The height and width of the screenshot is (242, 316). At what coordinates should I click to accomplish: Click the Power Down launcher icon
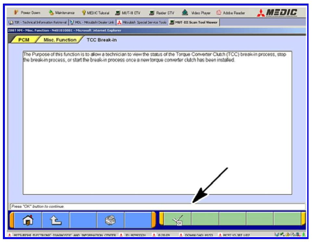(x=27, y=13)
